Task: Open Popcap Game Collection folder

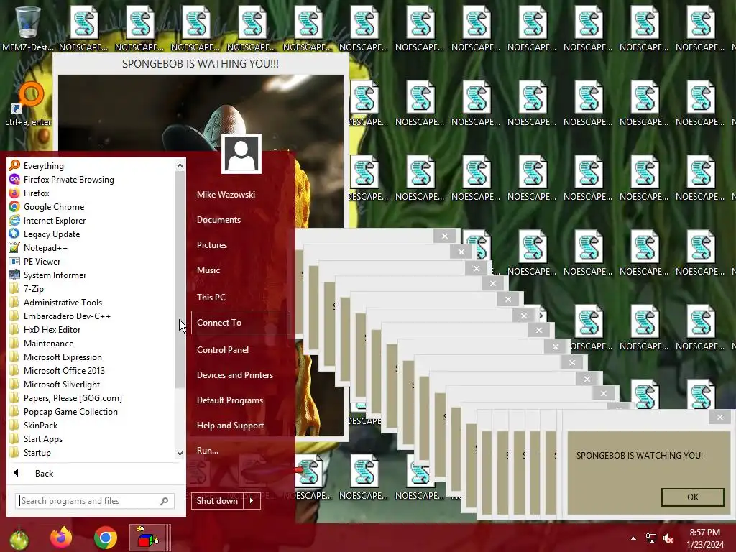Action: [x=91, y=411]
